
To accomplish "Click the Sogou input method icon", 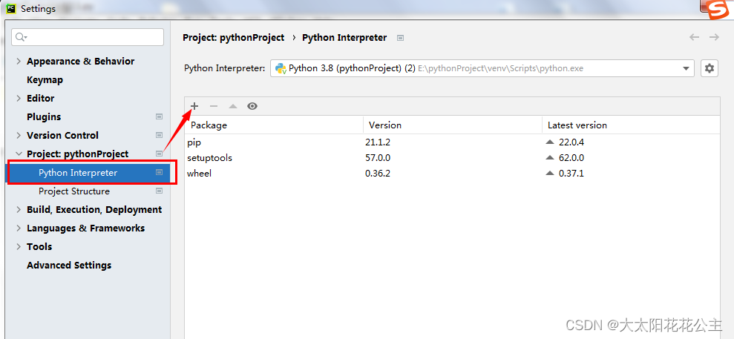I will [x=718, y=10].
